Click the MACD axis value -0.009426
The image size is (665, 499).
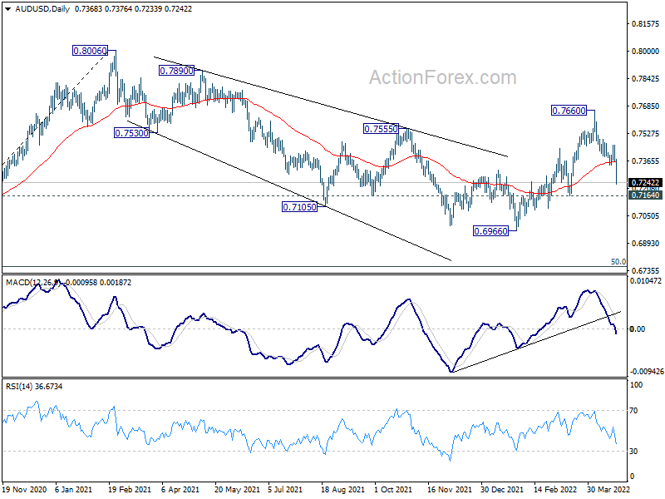click(647, 372)
